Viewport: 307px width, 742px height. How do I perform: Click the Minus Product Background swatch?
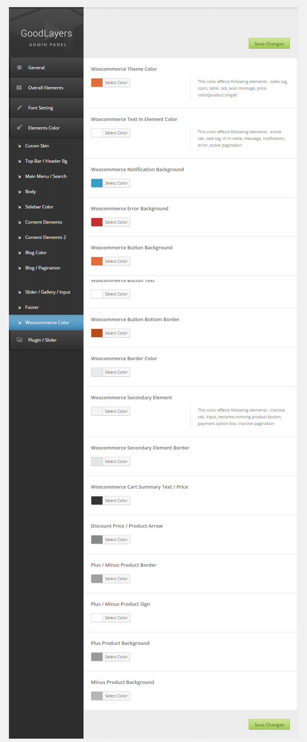point(97,696)
